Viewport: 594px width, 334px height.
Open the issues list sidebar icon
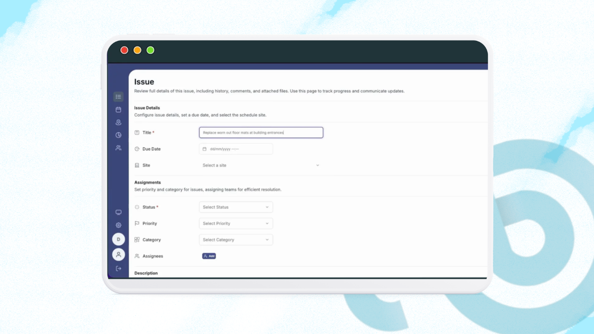click(118, 97)
